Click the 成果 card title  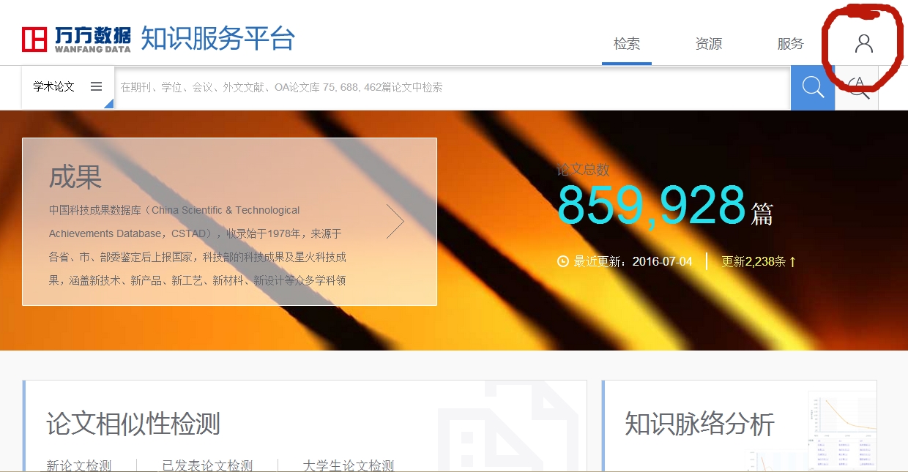point(75,177)
